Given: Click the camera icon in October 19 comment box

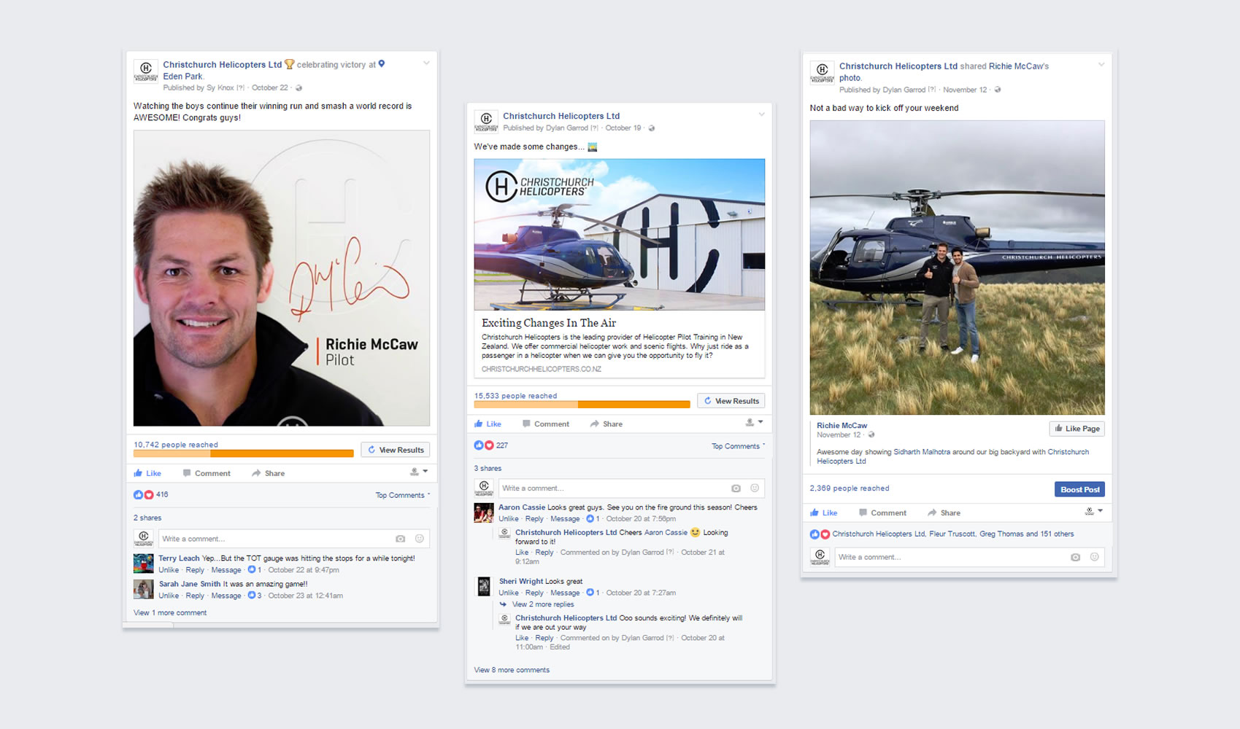Looking at the screenshot, I should [x=736, y=488].
